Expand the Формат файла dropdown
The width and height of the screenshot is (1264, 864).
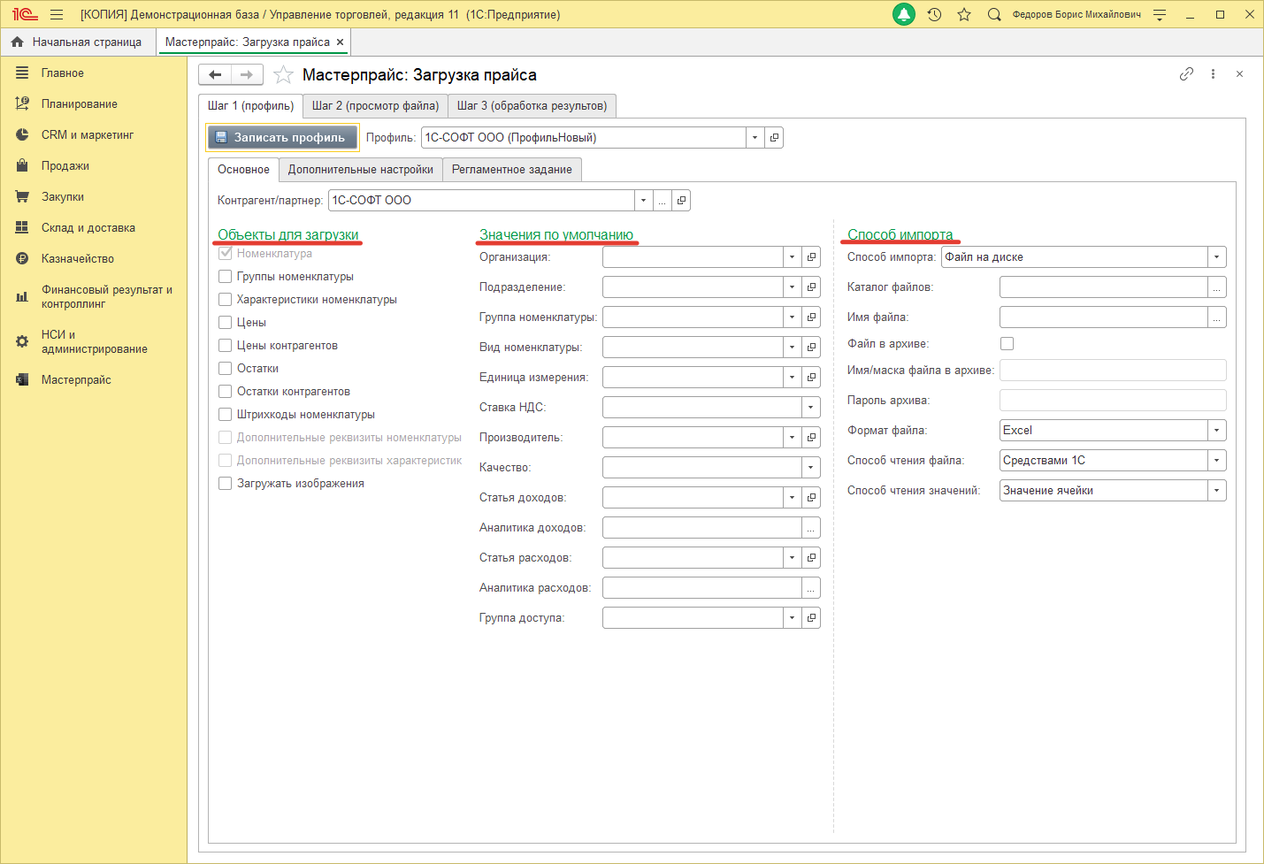pos(1217,431)
